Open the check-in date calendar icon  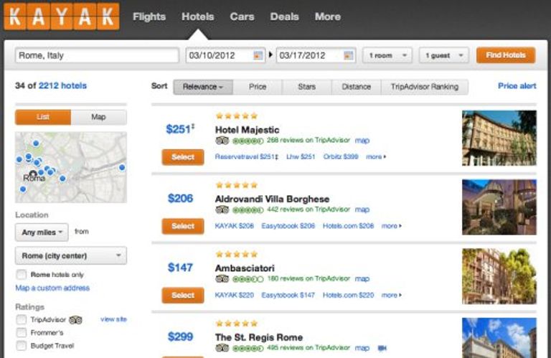[x=258, y=55]
